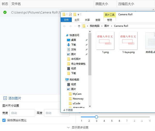Image resolution: width=155 pixels, height=131 pixels.
Task: Click the compression level slider handle
Action: click(x=96, y=117)
